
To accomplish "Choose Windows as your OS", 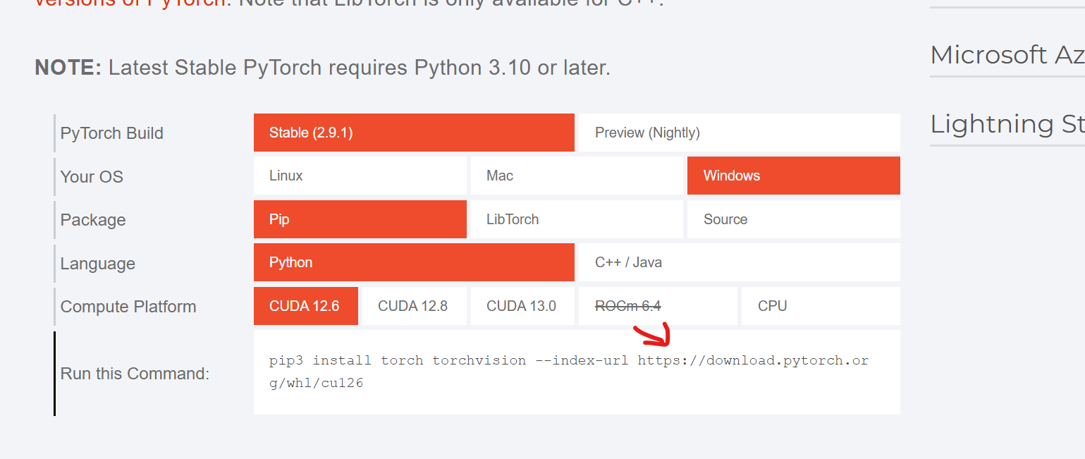I will click(794, 176).
